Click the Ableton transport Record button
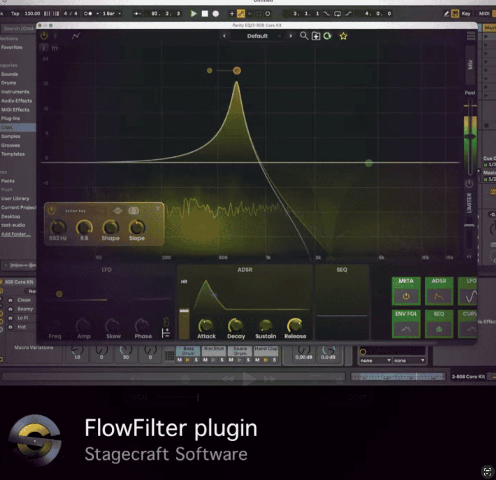This screenshot has width=496, height=480. tap(216, 13)
